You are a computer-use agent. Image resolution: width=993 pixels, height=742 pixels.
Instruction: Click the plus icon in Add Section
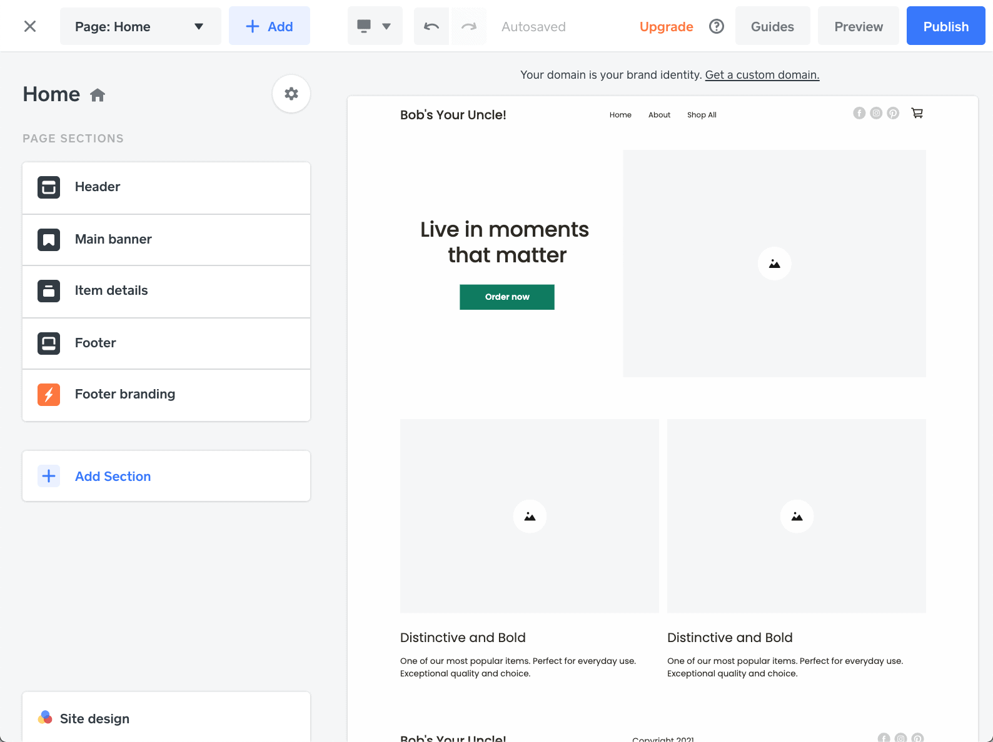tap(49, 476)
